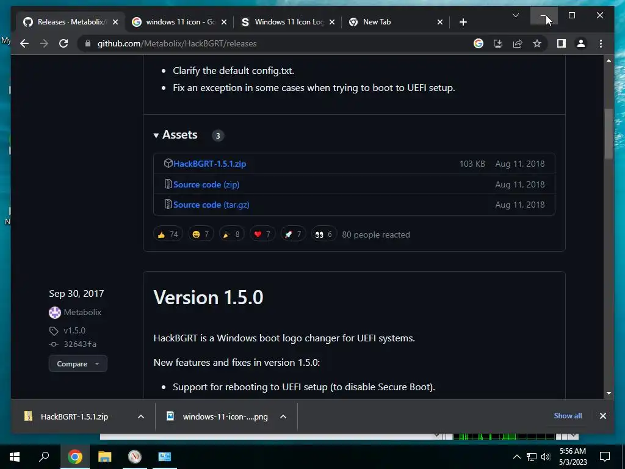Open the tab search dropdown arrow
Image resolution: width=625 pixels, height=469 pixels.
[x=515, y=15]
